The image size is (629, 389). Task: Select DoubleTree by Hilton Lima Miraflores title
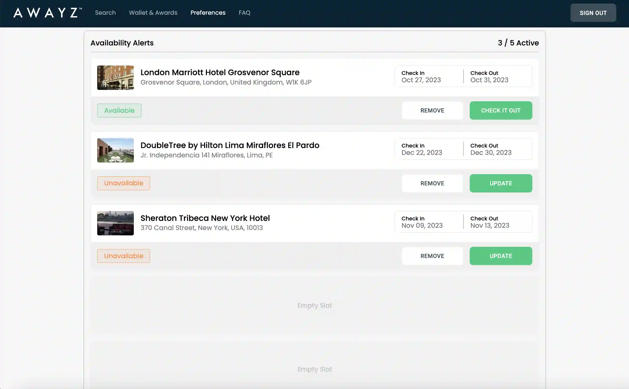pyautogui.click(x=230, y=145)
